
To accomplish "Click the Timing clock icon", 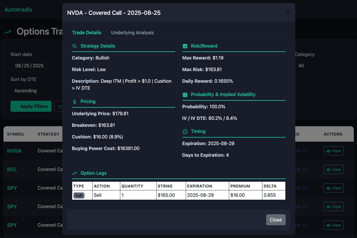I will tap(185, 131).
